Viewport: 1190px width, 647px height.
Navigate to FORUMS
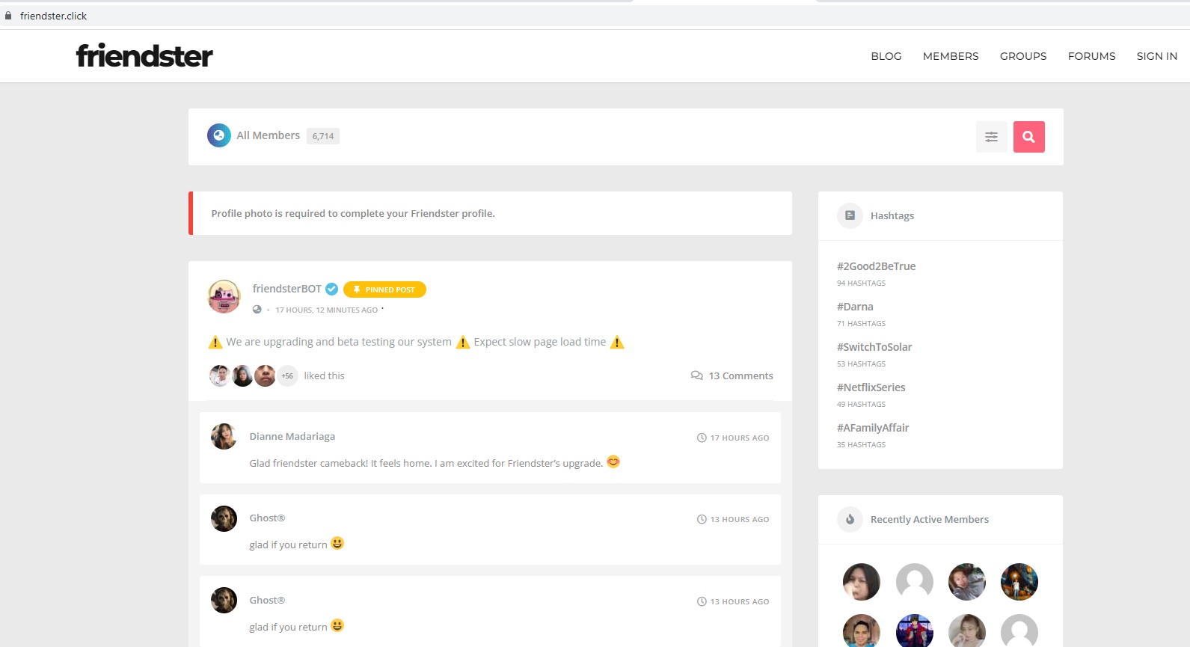pos(1091,56)
